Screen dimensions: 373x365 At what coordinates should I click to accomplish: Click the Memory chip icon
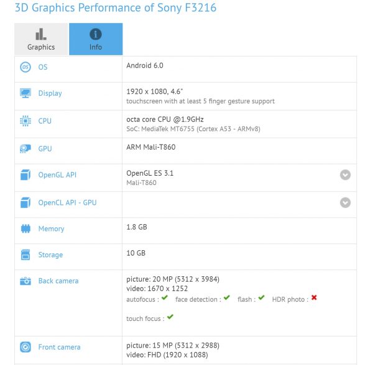point(25,228)
